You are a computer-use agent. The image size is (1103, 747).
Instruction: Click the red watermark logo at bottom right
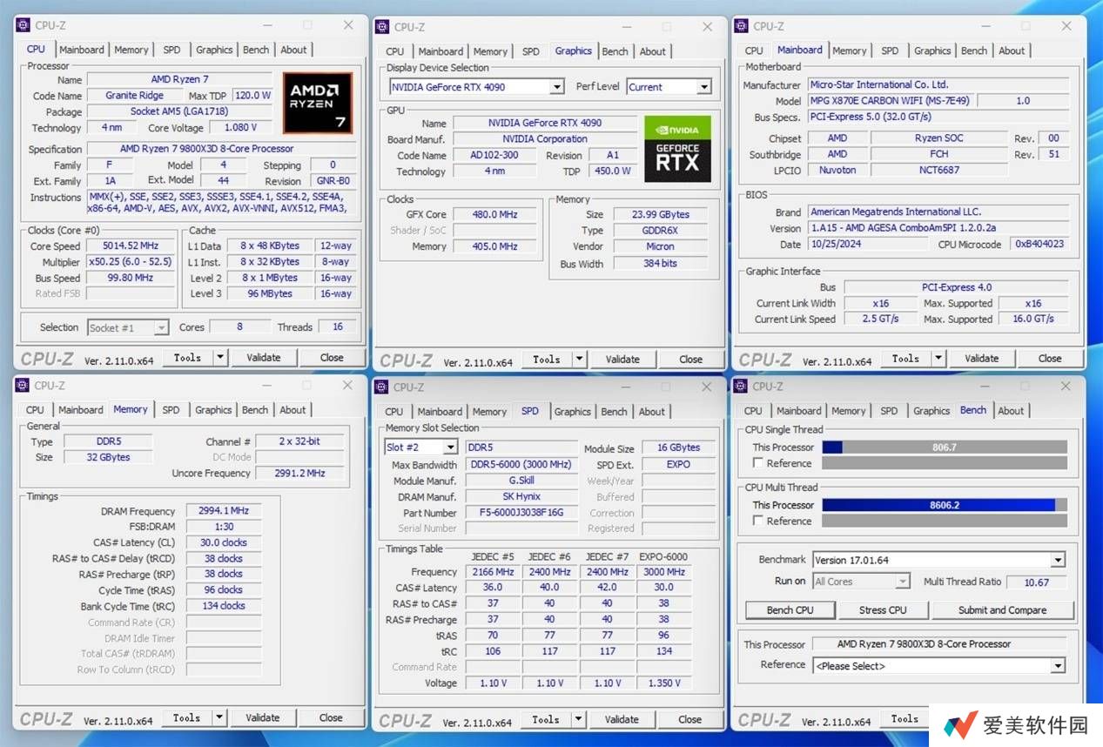point(960,725)
